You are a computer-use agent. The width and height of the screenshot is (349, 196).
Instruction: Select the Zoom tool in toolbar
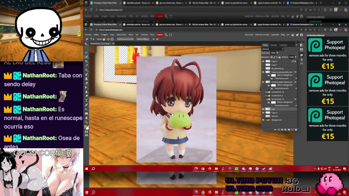point(86,122)
